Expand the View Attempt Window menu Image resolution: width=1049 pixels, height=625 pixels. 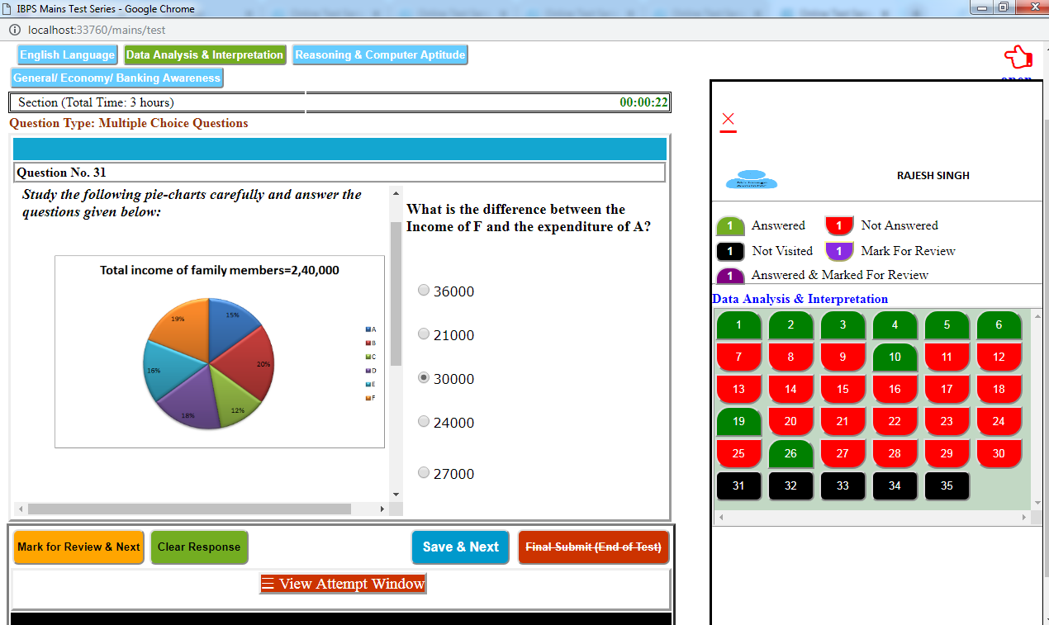pos(343,584)
